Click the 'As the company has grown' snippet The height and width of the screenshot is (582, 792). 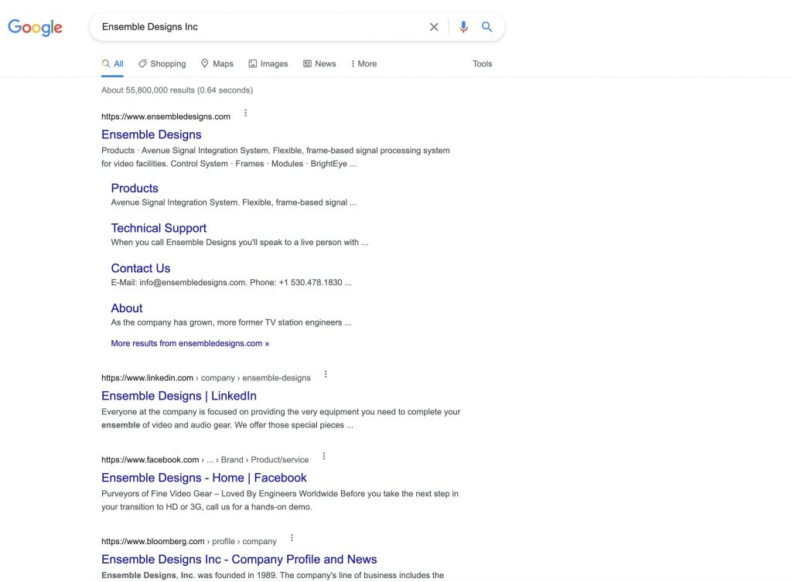pyautogui.click(x=230, y=322)
